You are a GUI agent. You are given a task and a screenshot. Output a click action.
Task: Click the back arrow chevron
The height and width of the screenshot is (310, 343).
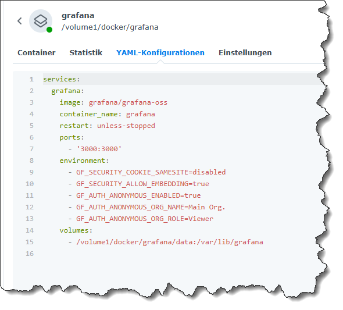tap(20, 21)
